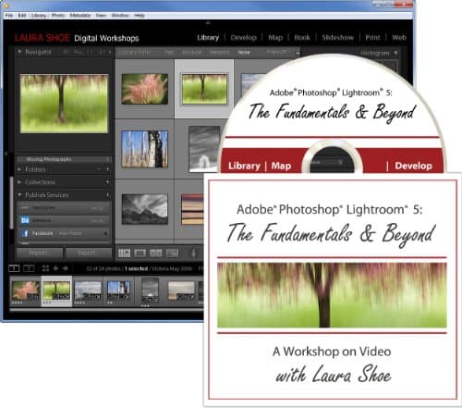Switch to Grid view icon
462x408 pixels.
click(124, 253)
